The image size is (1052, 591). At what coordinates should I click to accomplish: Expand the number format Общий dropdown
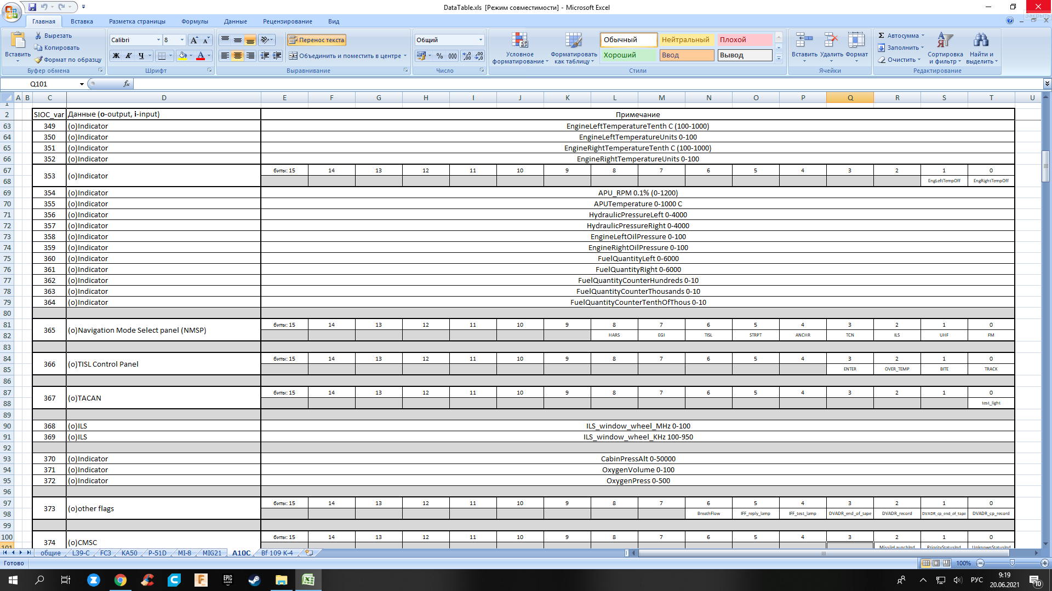(x=481, y=40)
